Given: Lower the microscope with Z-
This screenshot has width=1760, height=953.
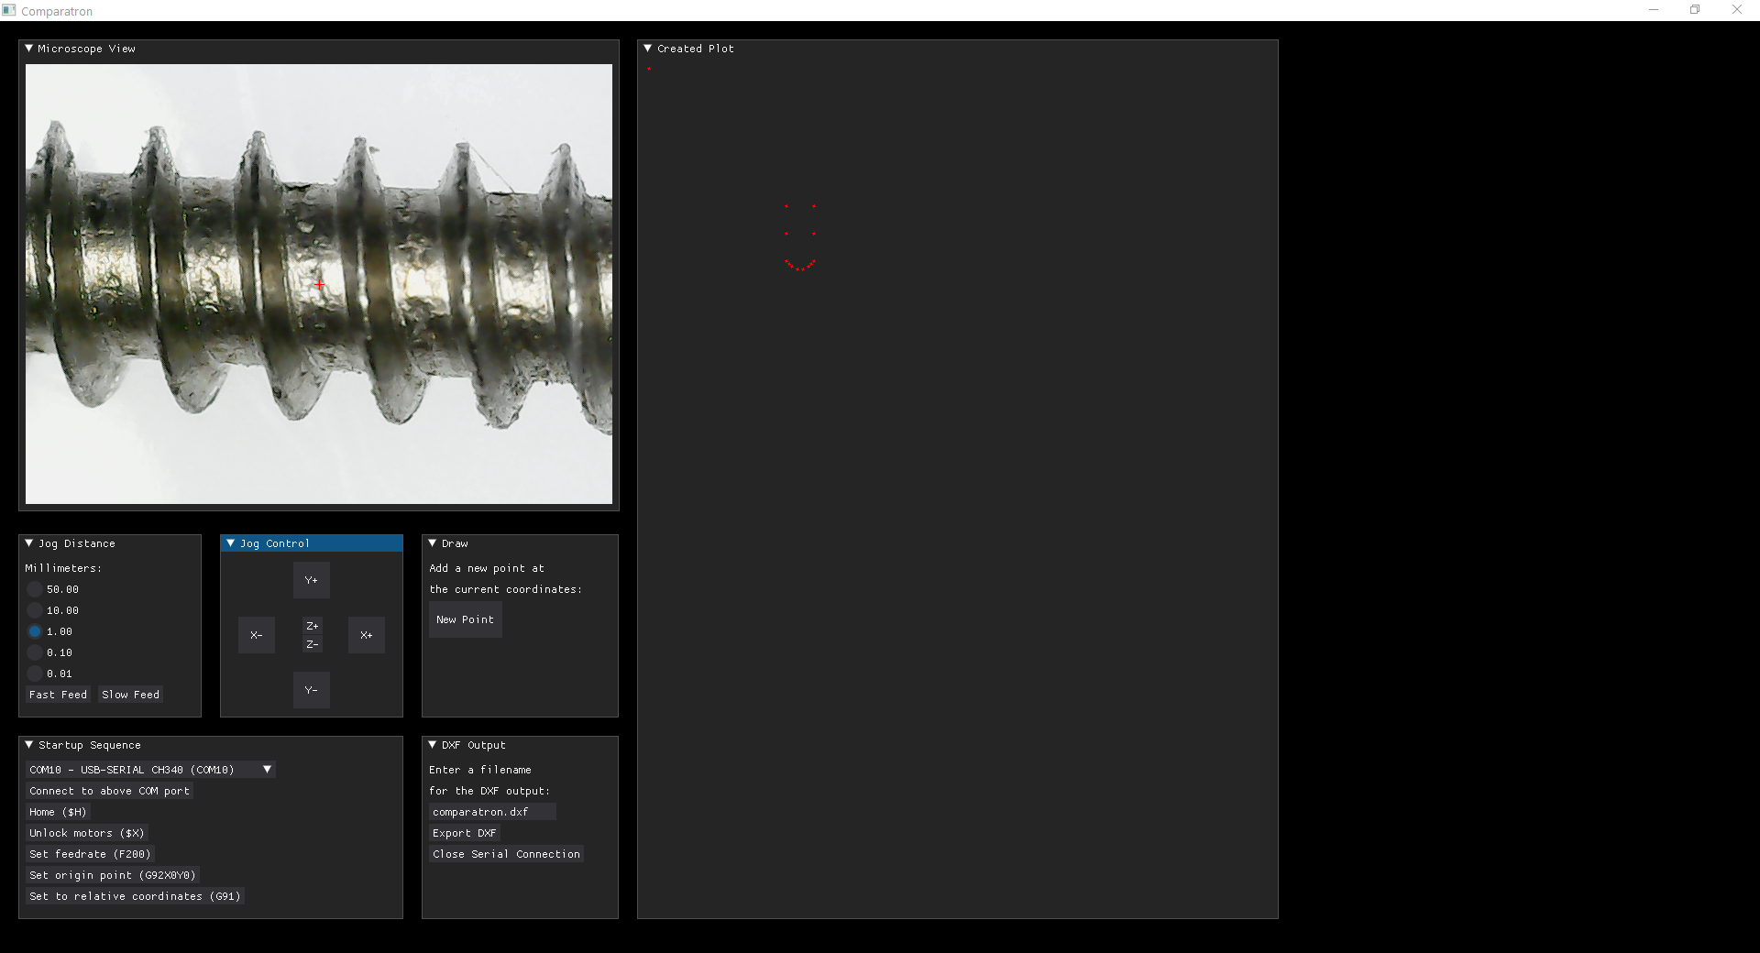Looking at the screenshot, I should (x=312, y=645).
